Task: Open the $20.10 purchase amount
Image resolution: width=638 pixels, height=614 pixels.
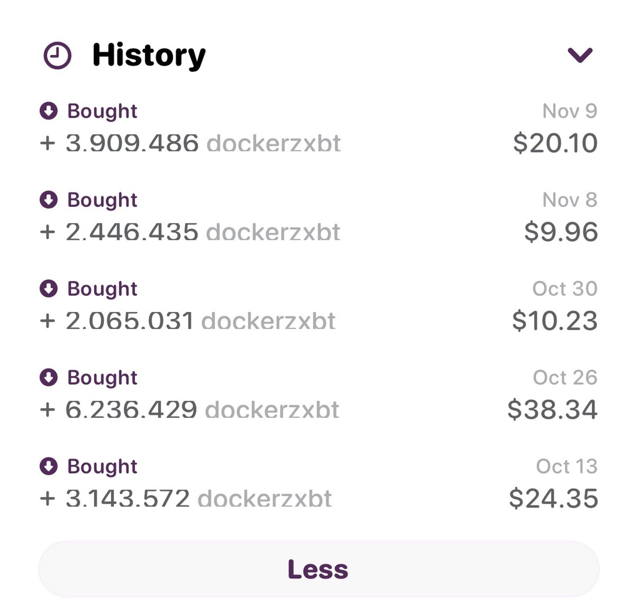Action: 555,143
